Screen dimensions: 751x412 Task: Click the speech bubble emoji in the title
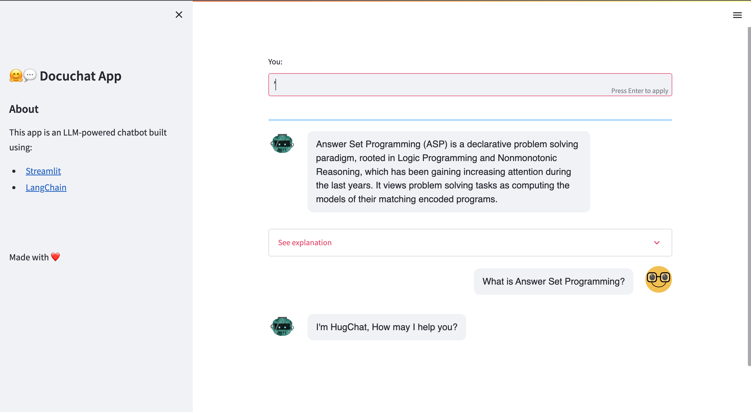[30, 75]
